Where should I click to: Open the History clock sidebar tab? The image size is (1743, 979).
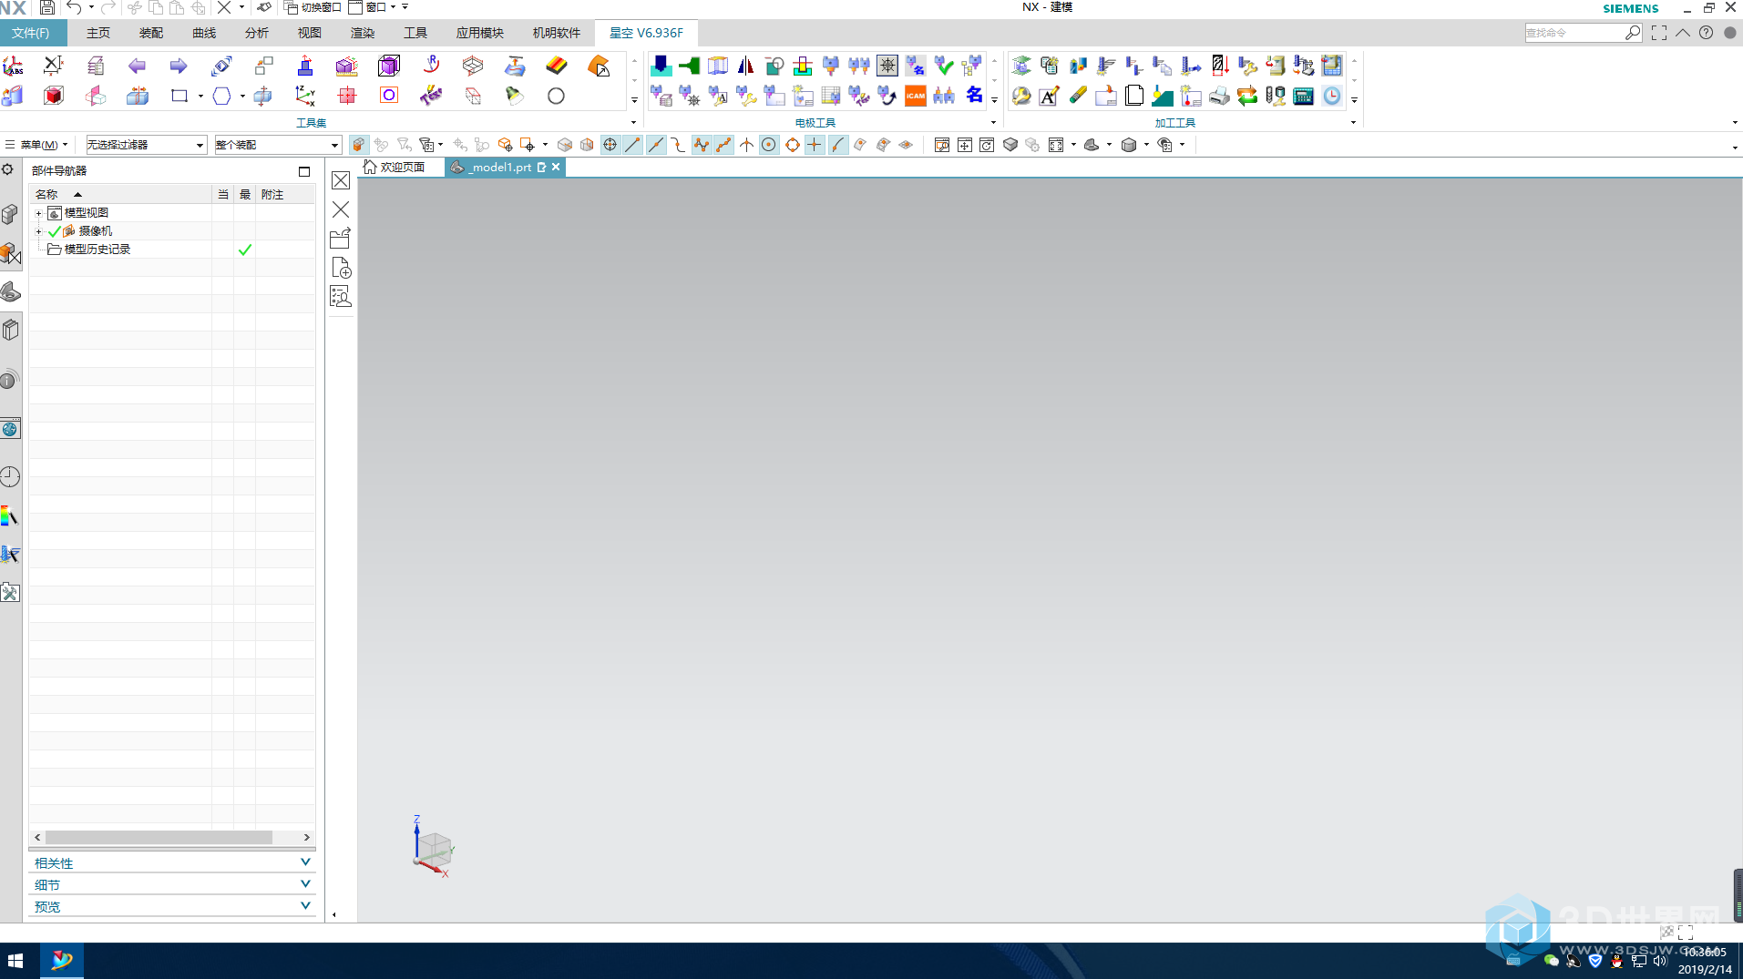(x=10, y=476)
